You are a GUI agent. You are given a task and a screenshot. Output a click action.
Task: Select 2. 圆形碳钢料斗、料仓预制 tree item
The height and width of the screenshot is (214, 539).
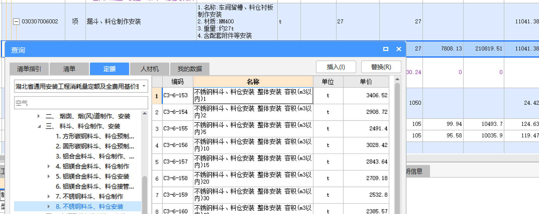95,146
